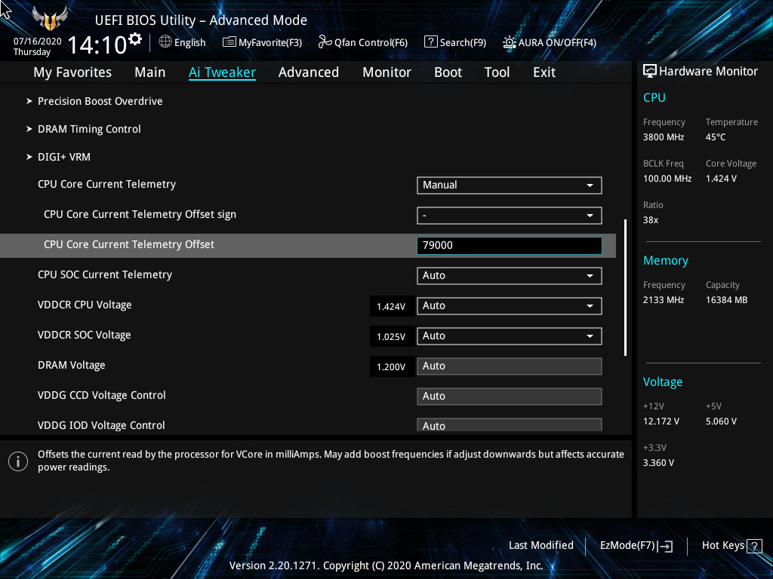Click the MyFavorite list icon

[229, 42]
